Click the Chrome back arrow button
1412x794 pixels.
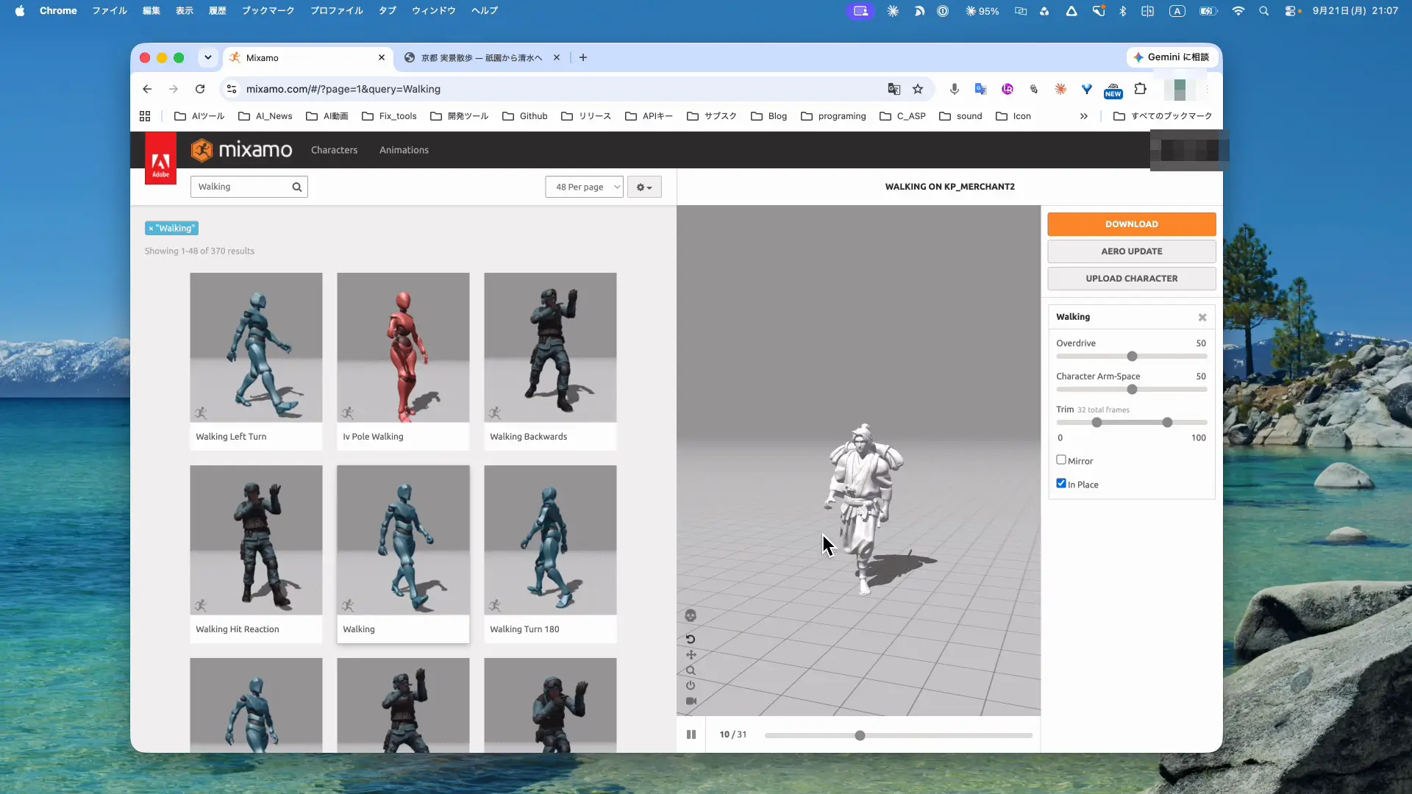(x=147, y=89)
